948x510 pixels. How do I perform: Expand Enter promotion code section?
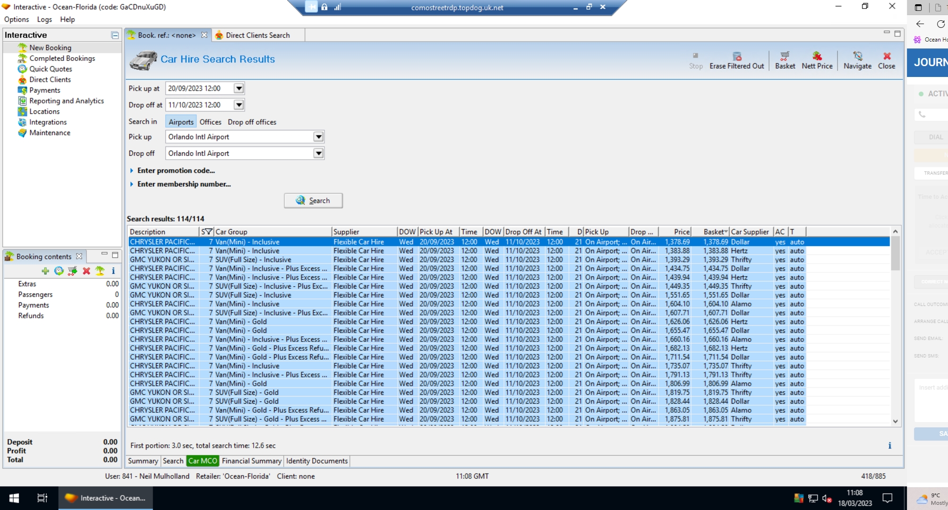click(175, 170)
